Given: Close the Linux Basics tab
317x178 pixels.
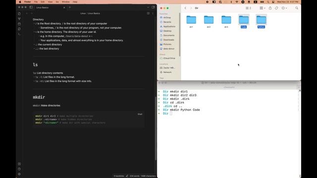Looking at the screenshot, I should (64, 7).
